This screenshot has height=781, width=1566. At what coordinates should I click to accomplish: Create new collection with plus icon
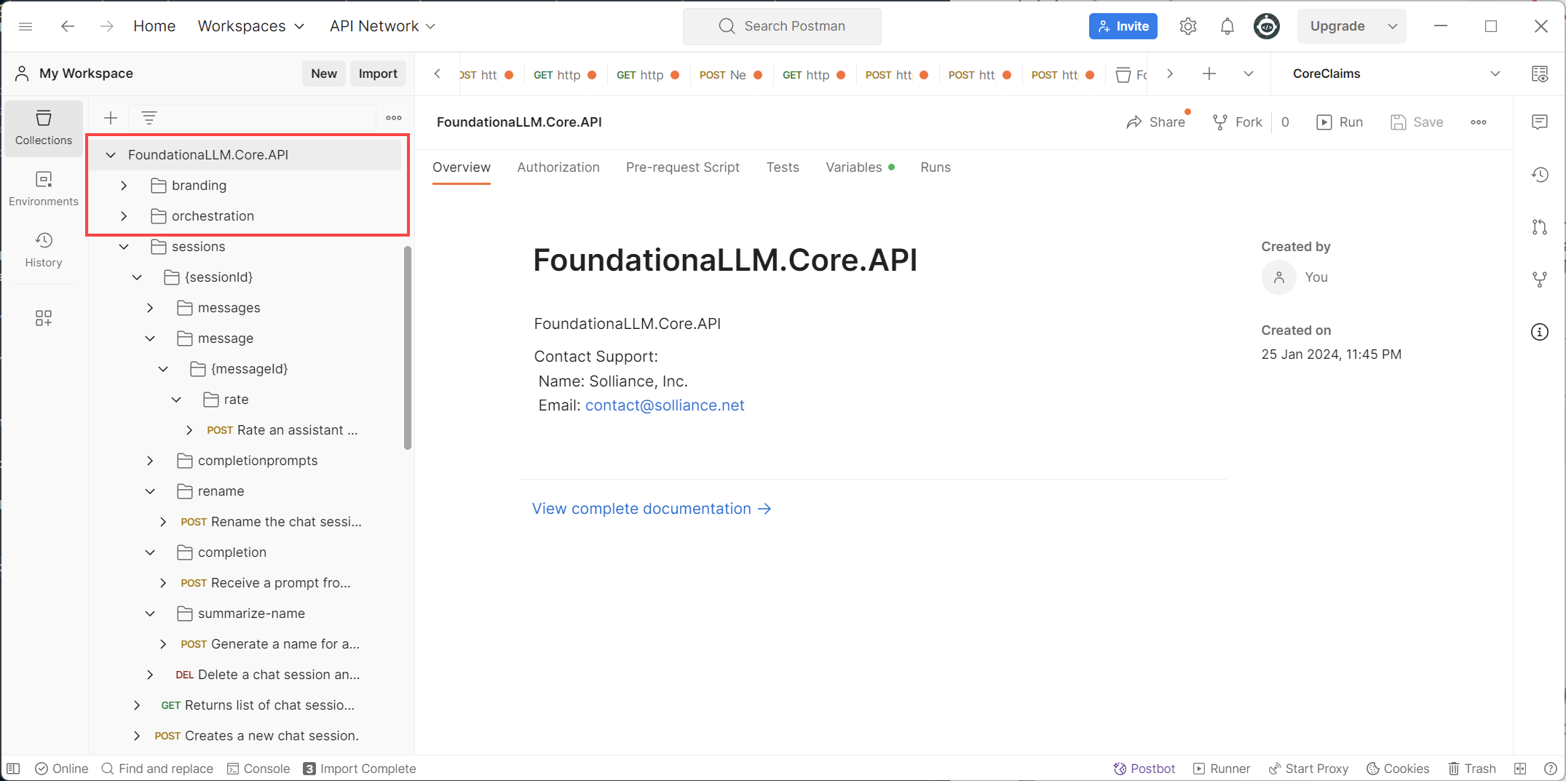coord(111,118)
